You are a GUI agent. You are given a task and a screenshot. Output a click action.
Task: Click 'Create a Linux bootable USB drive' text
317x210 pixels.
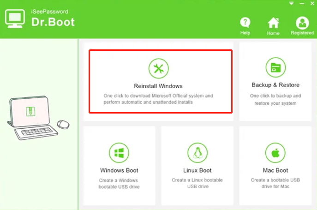197,183
